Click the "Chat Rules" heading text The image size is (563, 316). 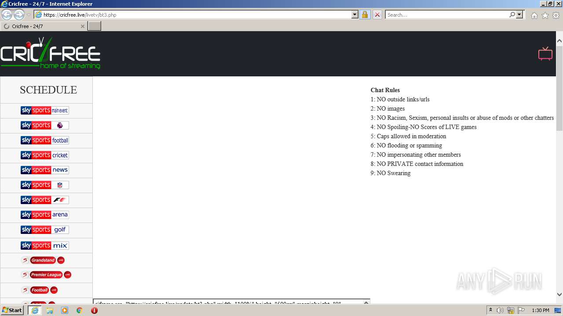click(x=385, y=90)
